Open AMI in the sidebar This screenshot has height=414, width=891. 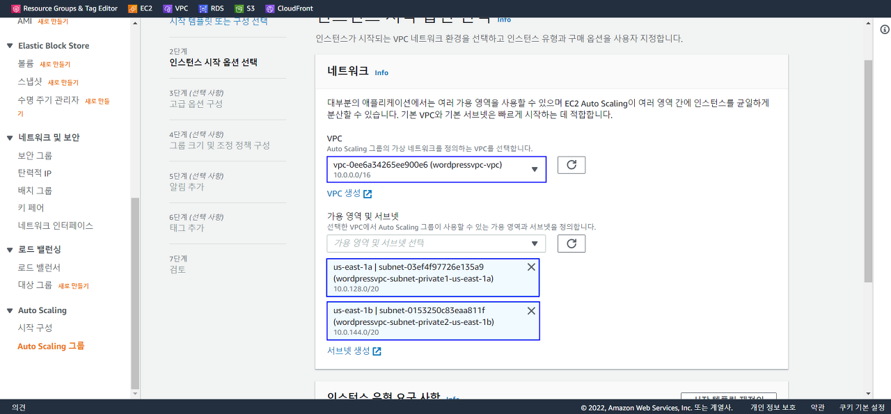pyautogui.click(x=25, y=22)
